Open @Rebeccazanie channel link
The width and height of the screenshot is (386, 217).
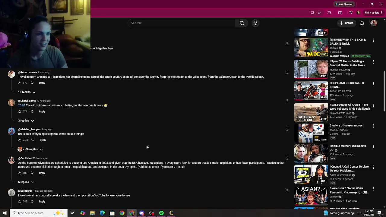[x=27, y=72]
